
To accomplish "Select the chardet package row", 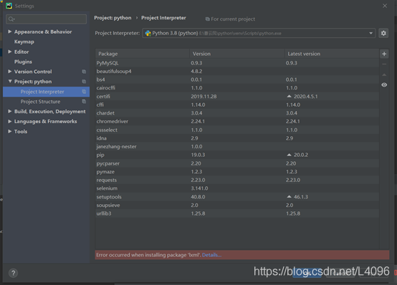I will 237,113.
